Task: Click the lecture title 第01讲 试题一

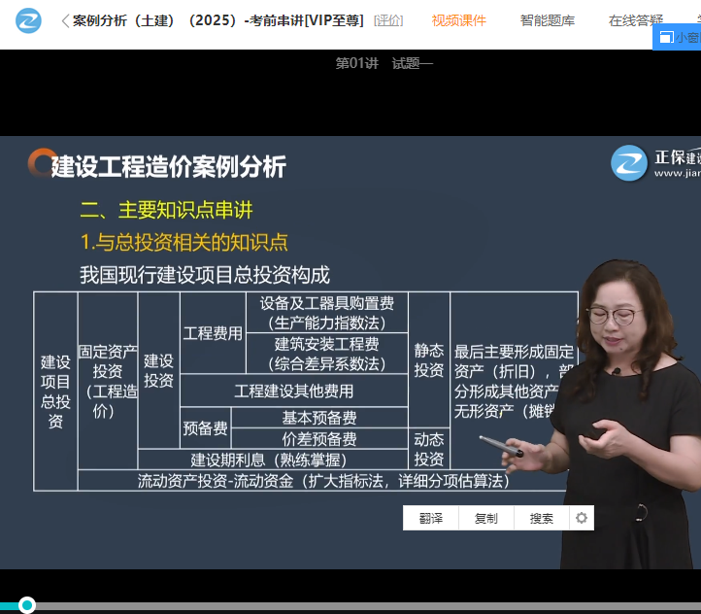Action: pos(384,63)
